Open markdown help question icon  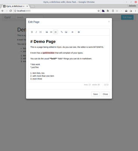point(79,32)
